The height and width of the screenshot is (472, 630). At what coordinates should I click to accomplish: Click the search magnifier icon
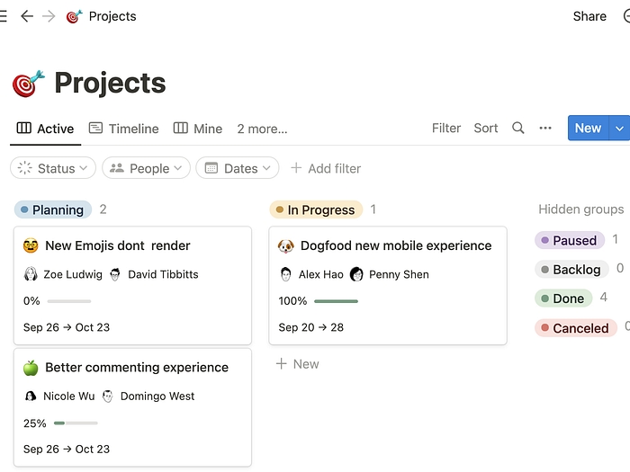[518, 128]
